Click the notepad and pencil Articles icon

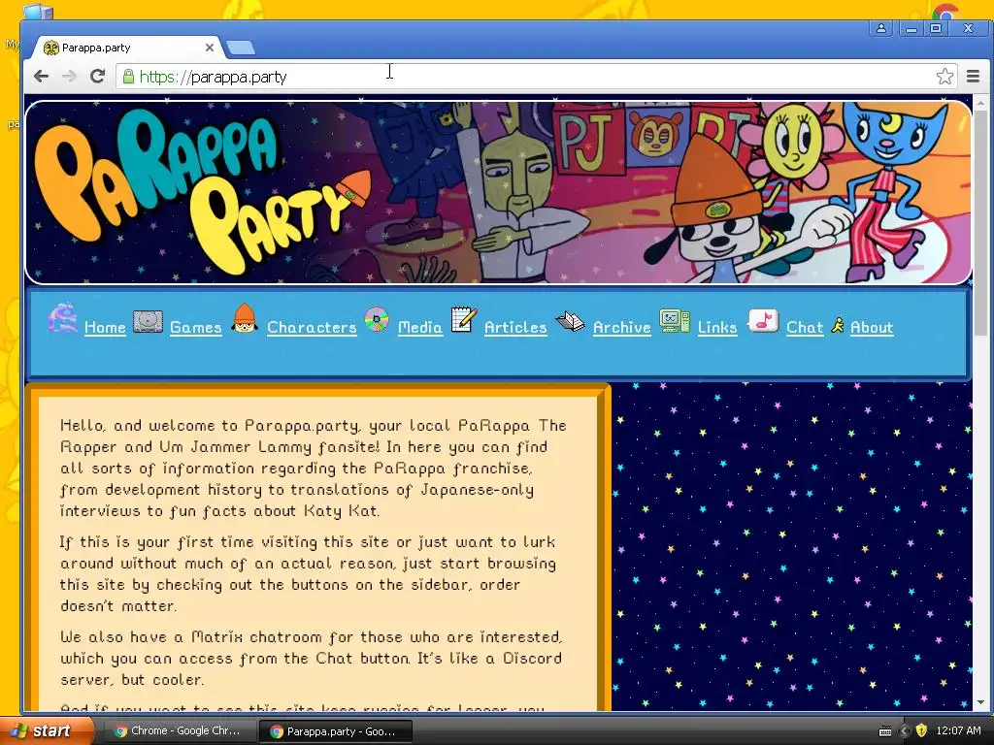(464, 318)
